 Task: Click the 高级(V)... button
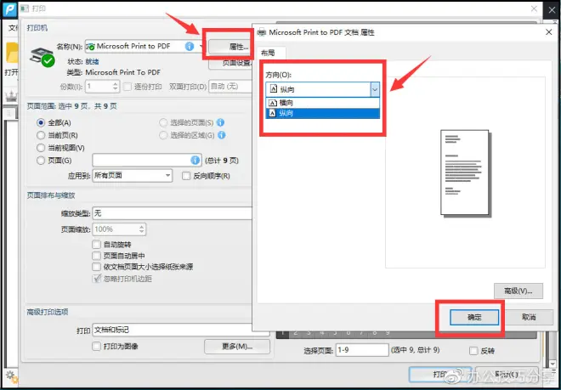tap(518, 291)
